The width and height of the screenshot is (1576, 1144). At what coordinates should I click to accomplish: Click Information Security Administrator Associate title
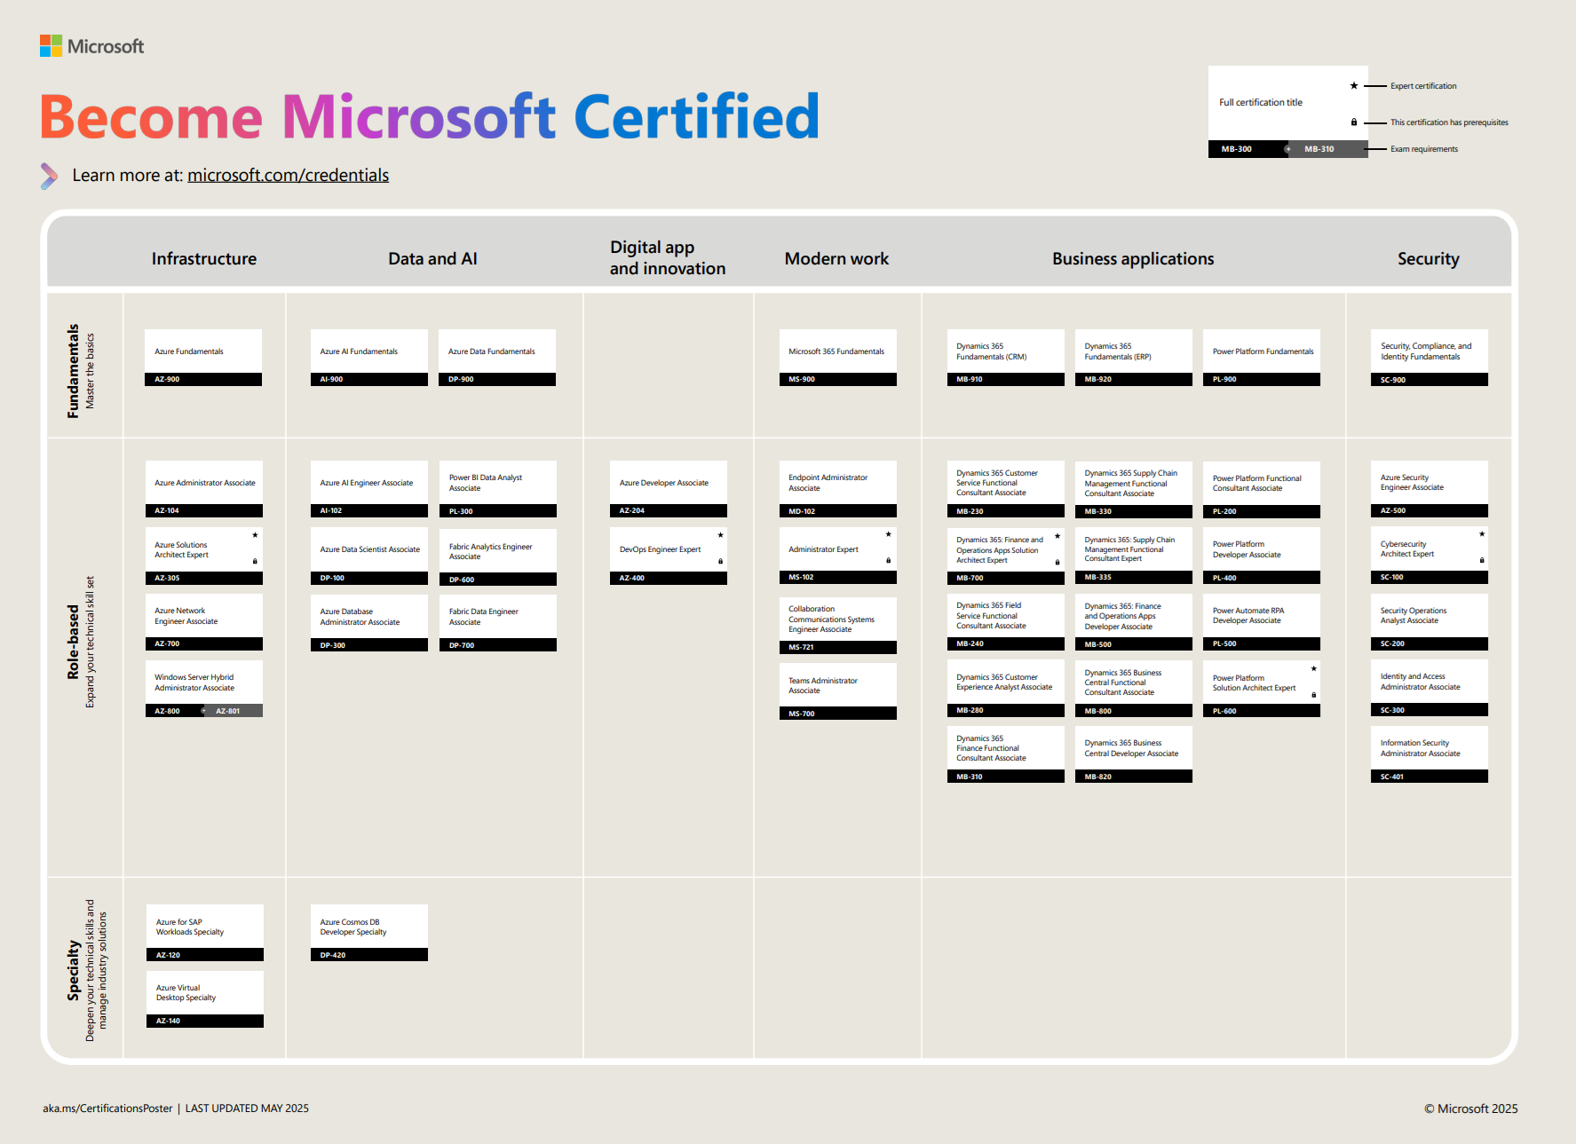(x=1420, y=748)
